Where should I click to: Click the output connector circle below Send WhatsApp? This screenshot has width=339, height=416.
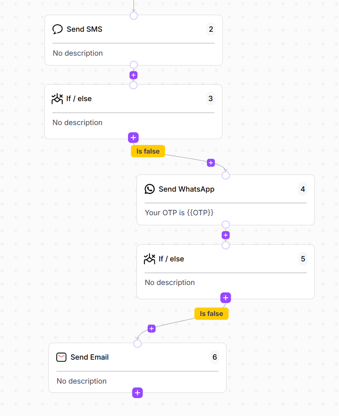coord(225,224)
